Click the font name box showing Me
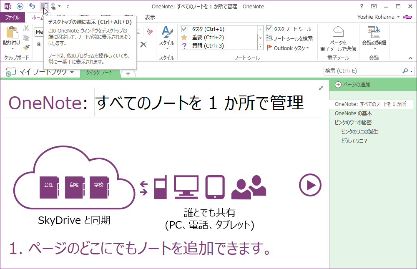 click(39, 32)
